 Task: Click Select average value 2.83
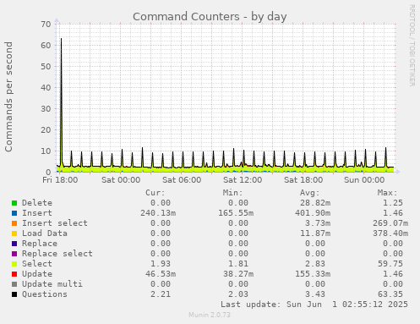pyautogui.click(x=315, y=264)
